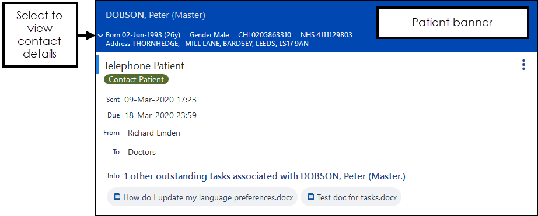Open How do I update my language preferences.docx

(x=202, y=197)
